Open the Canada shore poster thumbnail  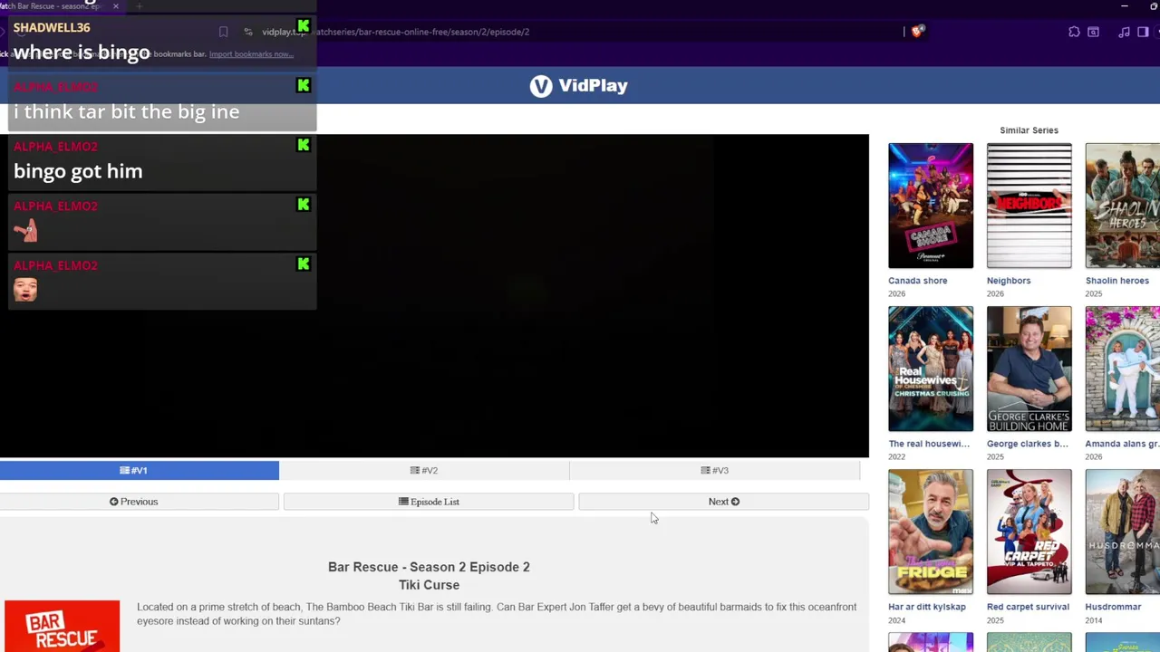tap(931, 206)
